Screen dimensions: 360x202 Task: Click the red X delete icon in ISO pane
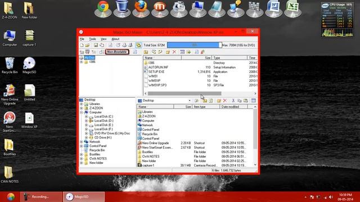pyautogui.click(x=174, y=52)
